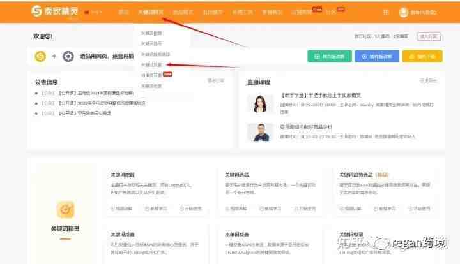Select the 关键词精灵 category icon on left
This screenshot has width=460, height=264.
[x=65, y=210]
